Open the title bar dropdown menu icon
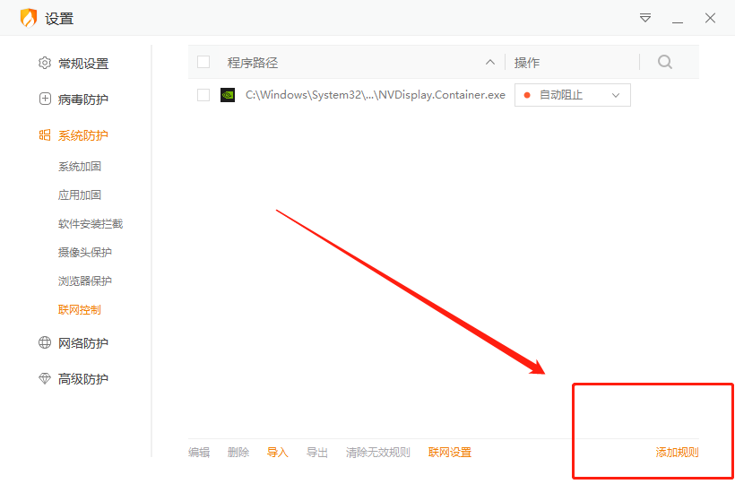This screenshot has height=484, width=735. tap(645, 18)
